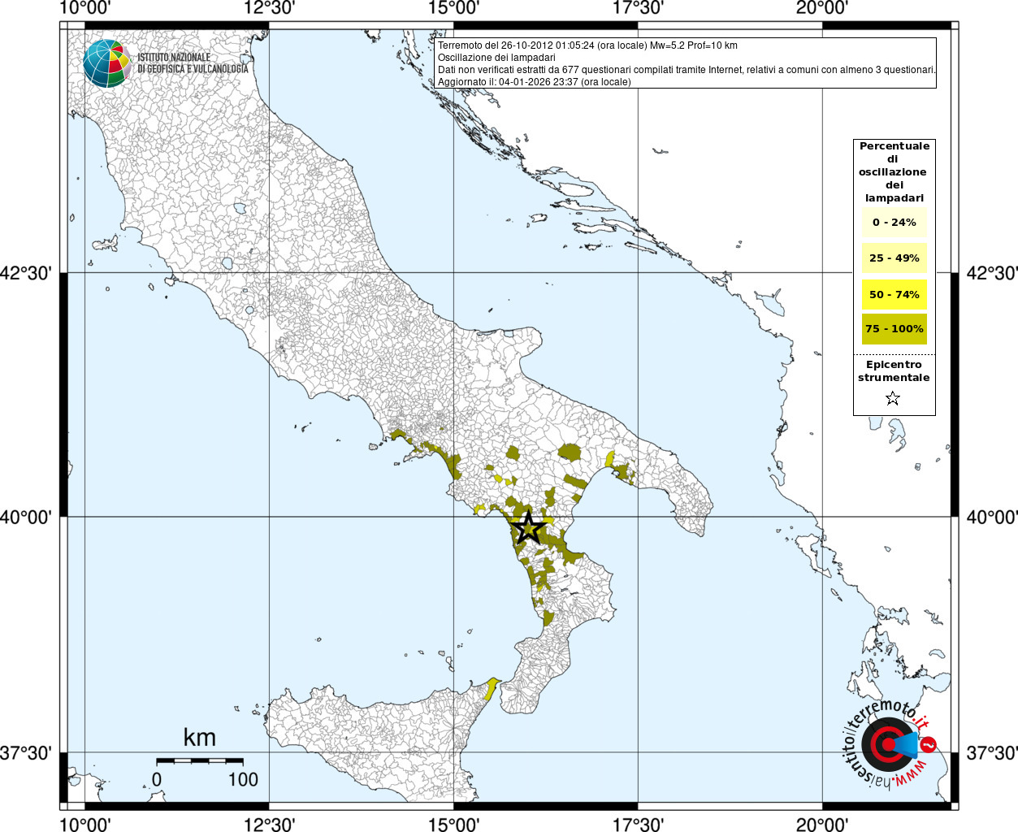This screenshot has height=832, width=1018.
Task: Click the top 10°00' longitude label
Action: [x=85, y=8]
